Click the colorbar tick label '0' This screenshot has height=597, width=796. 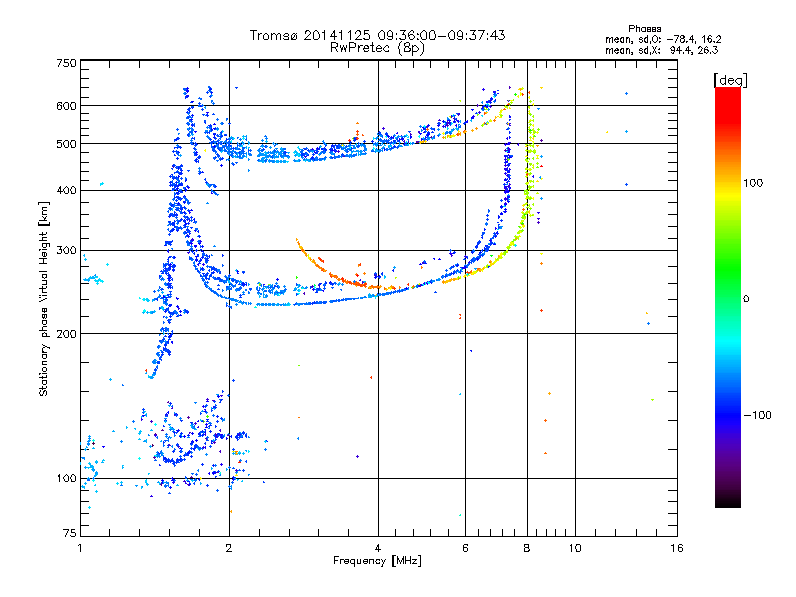point(746,298)
